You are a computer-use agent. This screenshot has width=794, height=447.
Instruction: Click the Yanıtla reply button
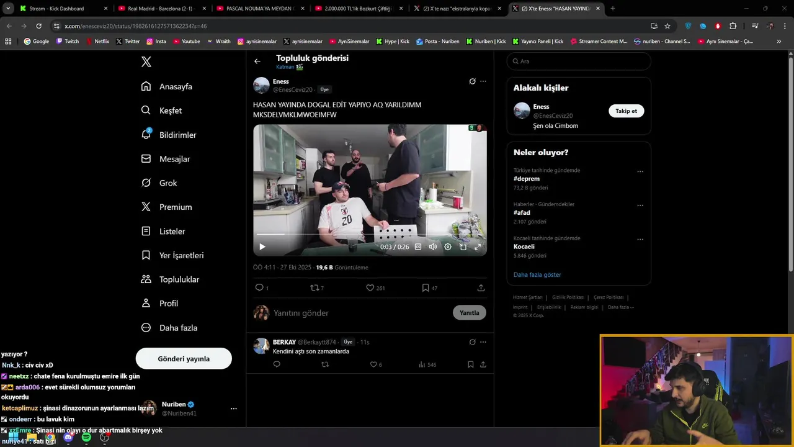(470, 312)
